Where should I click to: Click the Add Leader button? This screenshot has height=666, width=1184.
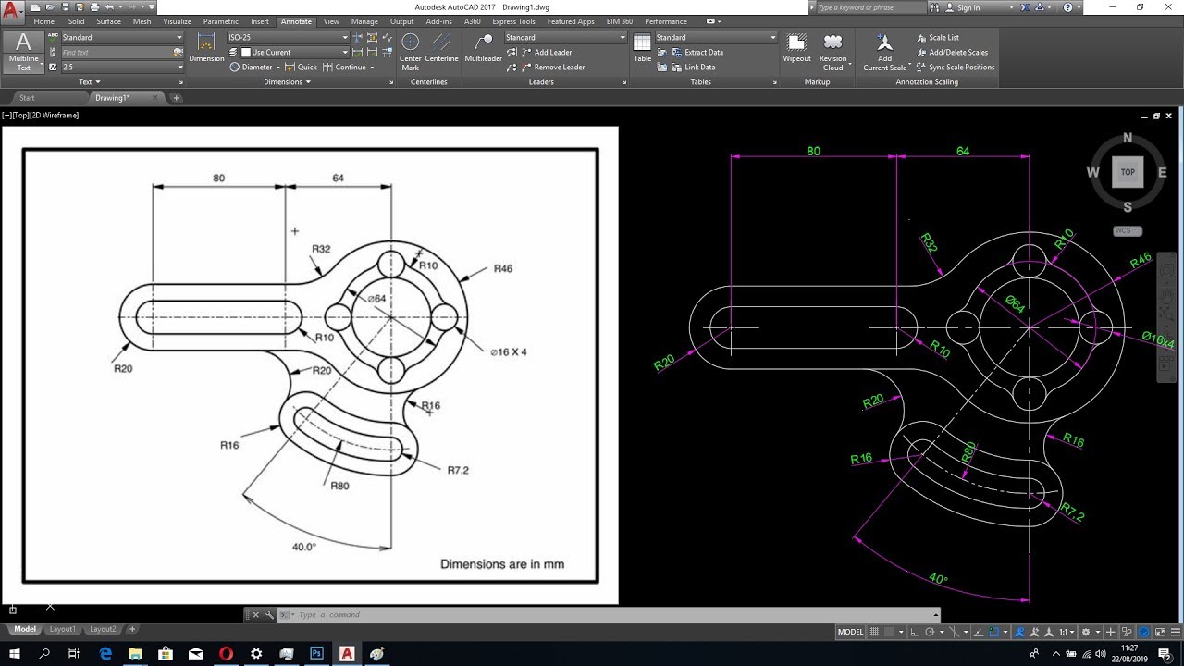(x=546, y=52)
